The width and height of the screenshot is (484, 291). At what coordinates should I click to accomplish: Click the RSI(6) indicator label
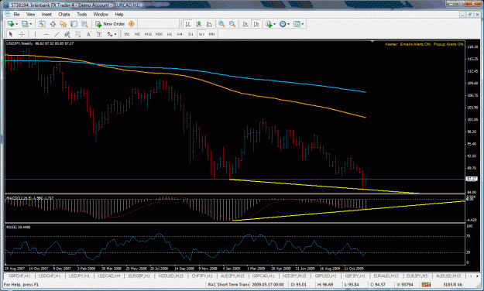tap(19, 227)
